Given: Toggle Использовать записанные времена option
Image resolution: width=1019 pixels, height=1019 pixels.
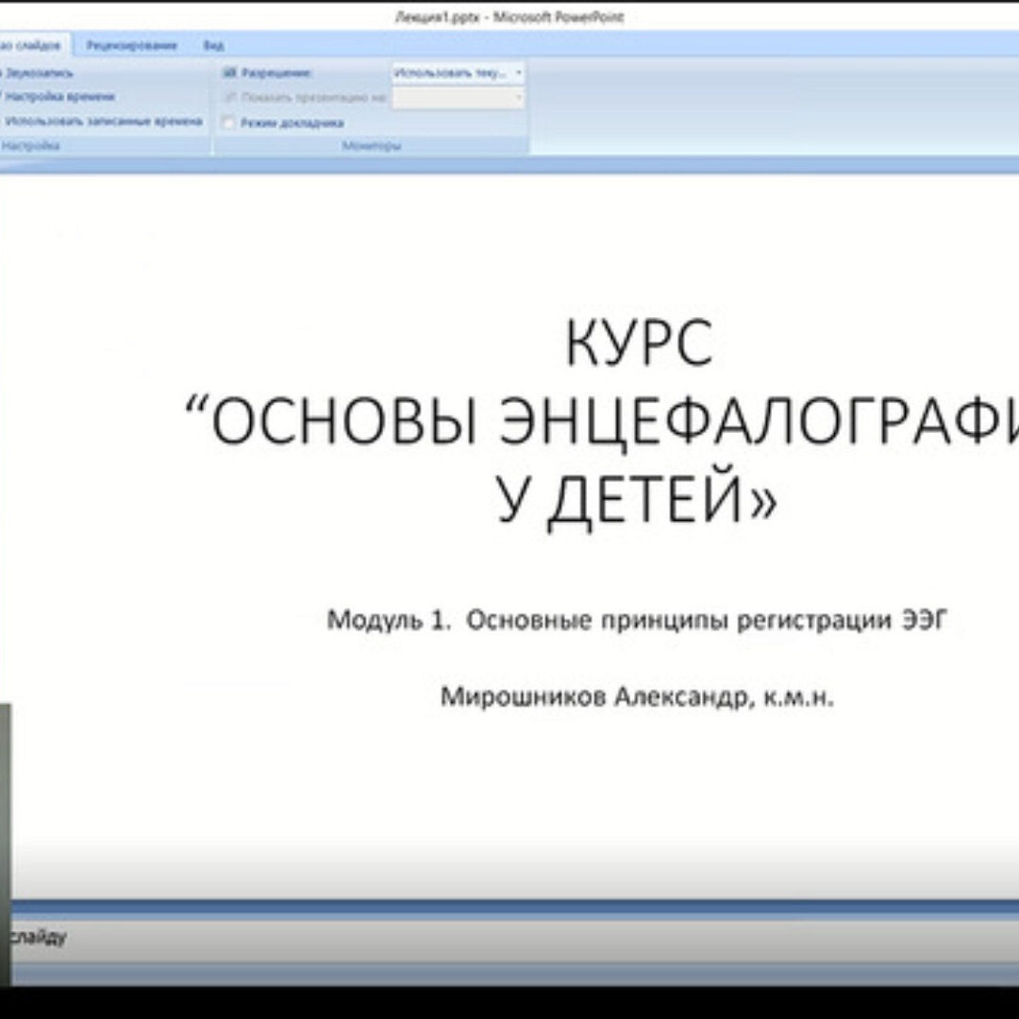Looking at the screenshot, I should (x=102, y=121).
